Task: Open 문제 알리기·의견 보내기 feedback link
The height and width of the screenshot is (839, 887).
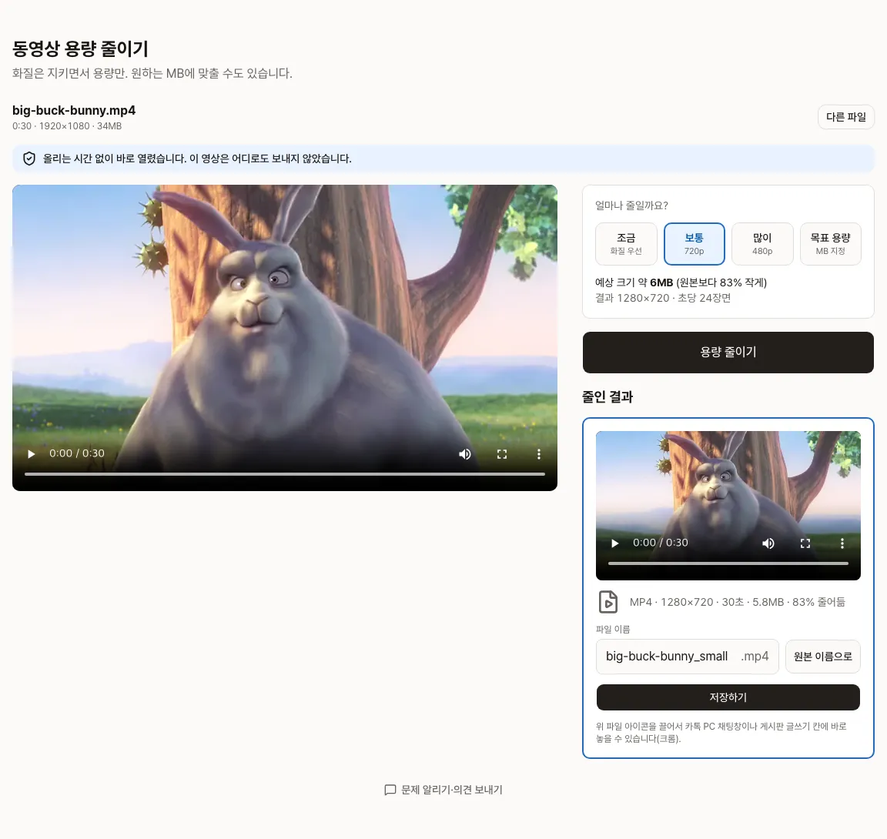Action: tap(443, 790)
